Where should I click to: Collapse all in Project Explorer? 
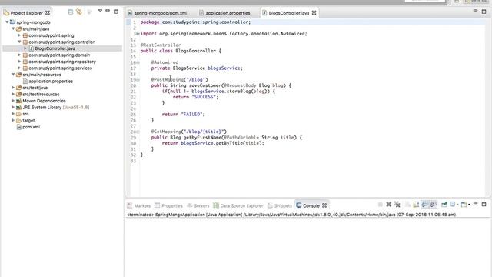point(70,12)
